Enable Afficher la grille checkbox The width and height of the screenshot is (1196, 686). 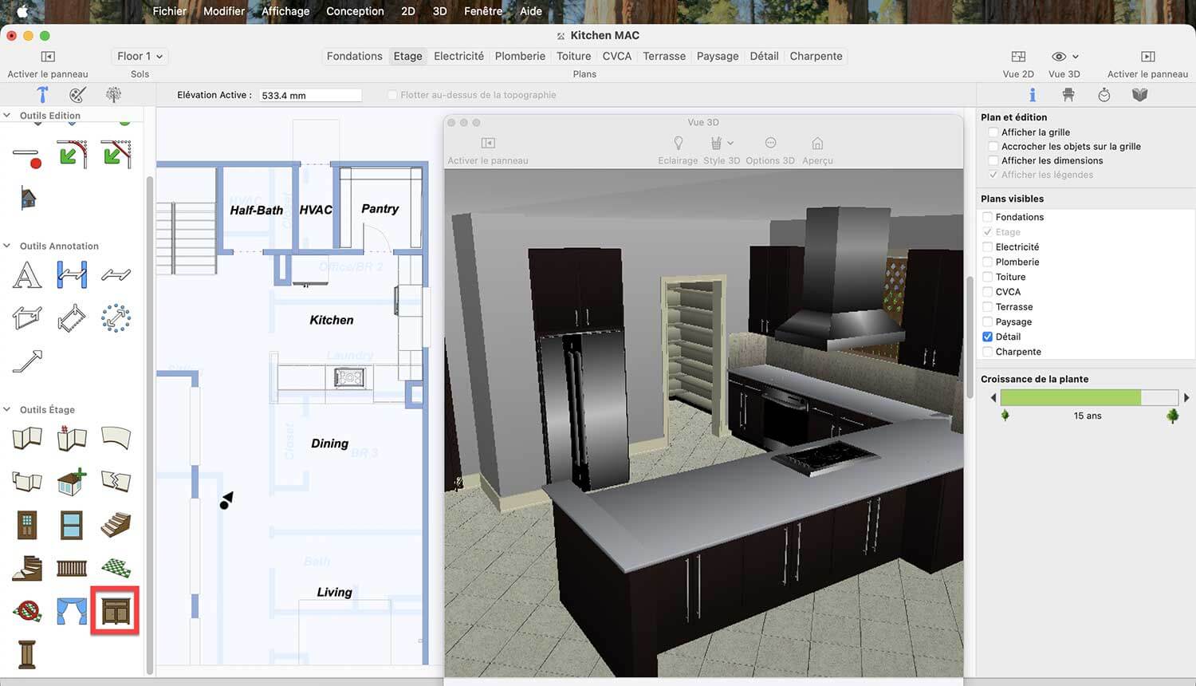(993, 132)
